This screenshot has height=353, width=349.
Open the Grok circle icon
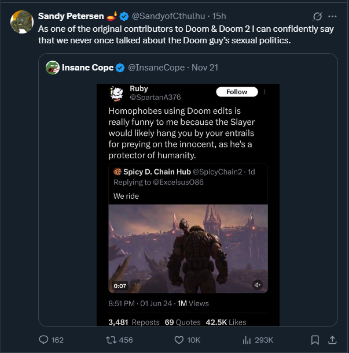tap(317, 16)
